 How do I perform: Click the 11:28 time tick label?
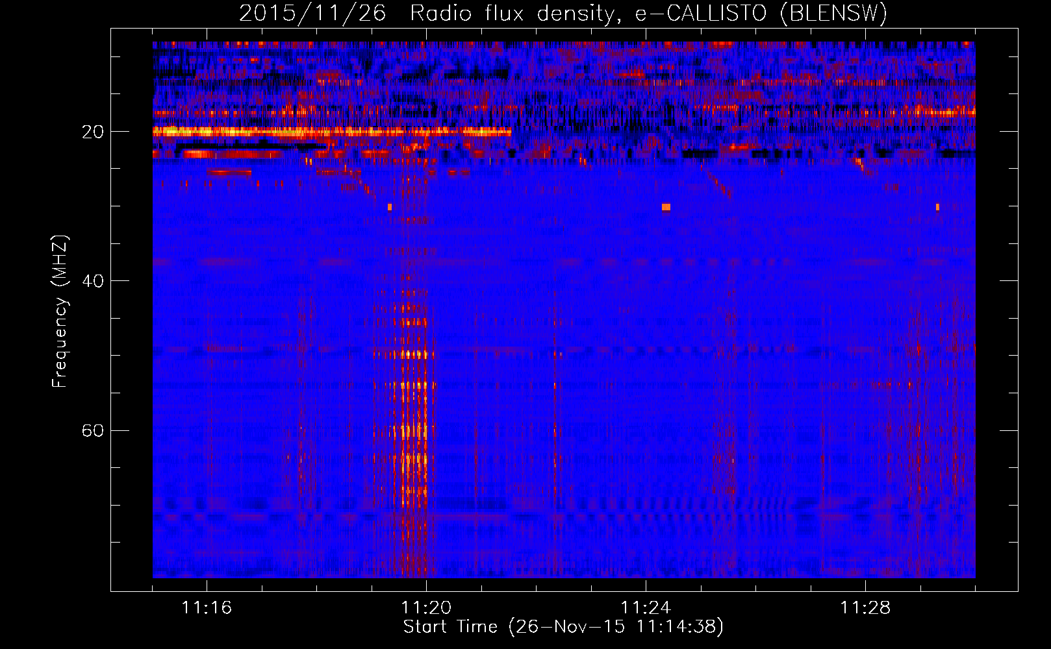point(865,608)
